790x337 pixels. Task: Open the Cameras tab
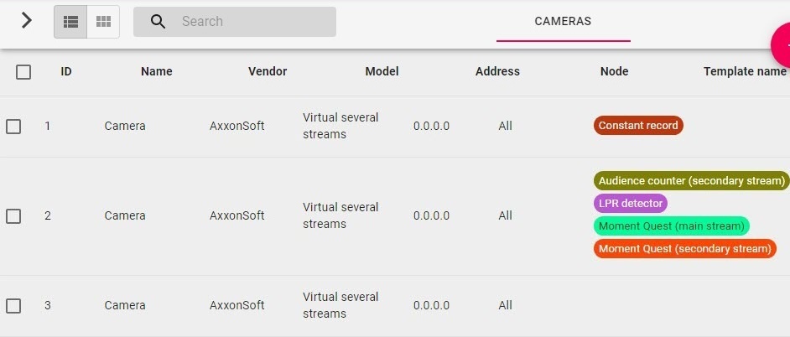point(563,21)
